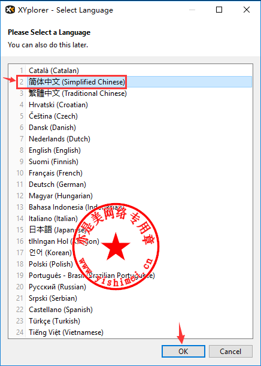This screenshot has width=261, height=366.
Task: Confirm selection with the OK button
Action: pos(183,351)
